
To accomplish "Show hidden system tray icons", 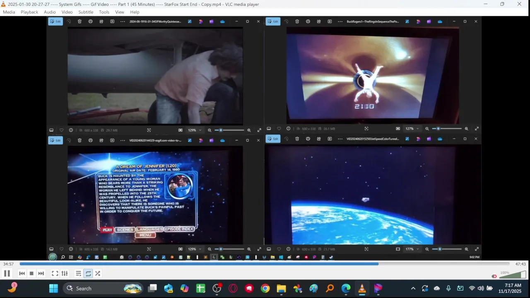I will [x=413, y=288].
